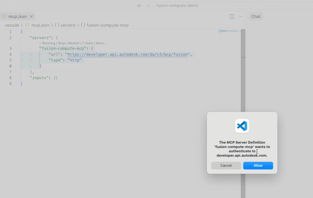Open the developer.api.autodesk.com URL link
The image size is (313, 198).
pos(127,54)
